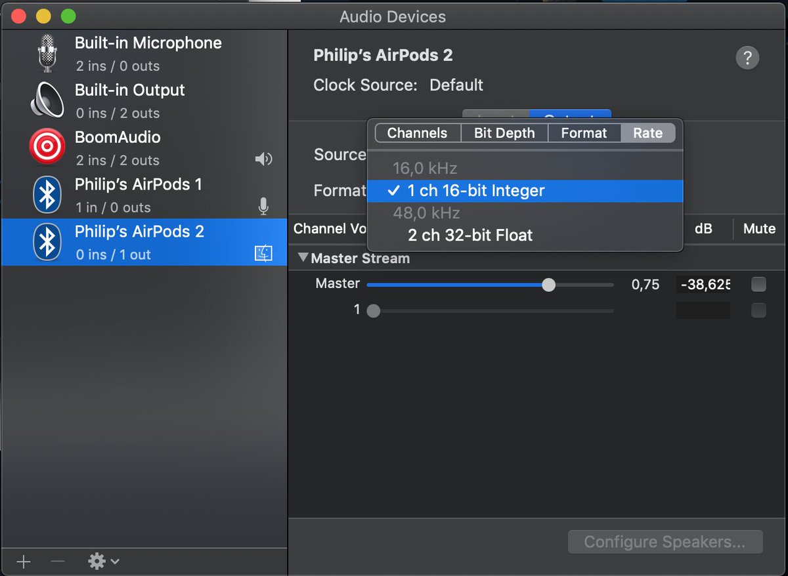This screenshot has width=788, height=576.
Task: Add a new audio device with plus
Action: (x=24, y=562)
